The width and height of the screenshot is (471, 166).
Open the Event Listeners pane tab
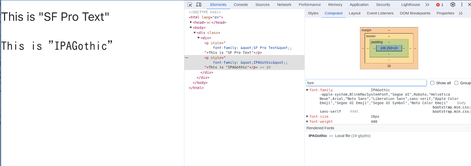[x=380, y=13]
